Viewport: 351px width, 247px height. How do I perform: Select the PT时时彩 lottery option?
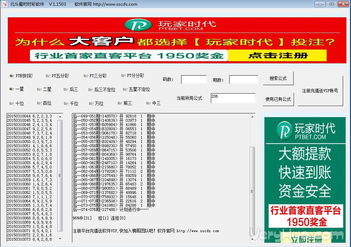[x=21, y=76]
